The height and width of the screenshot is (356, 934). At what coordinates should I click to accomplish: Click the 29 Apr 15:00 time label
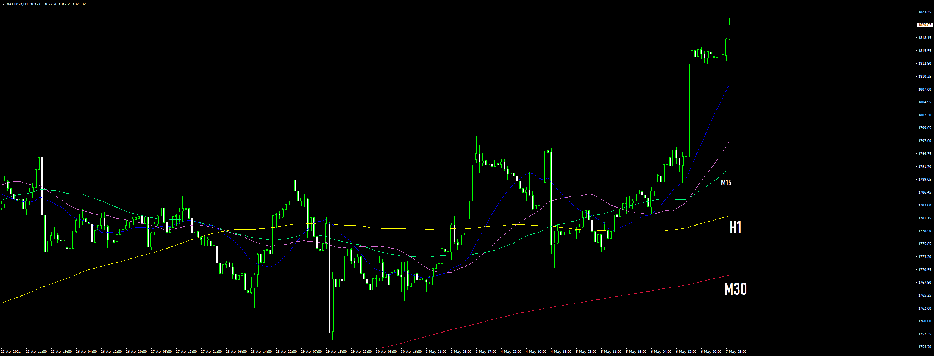point(336,352)
